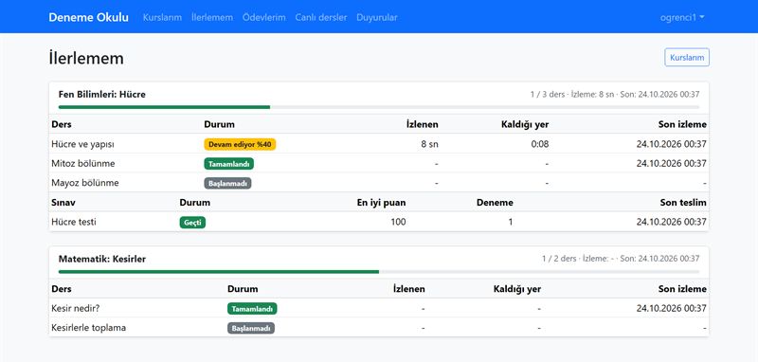Expand the ogrenci1 user dropdown
The image size is (758, 362).
682,17
